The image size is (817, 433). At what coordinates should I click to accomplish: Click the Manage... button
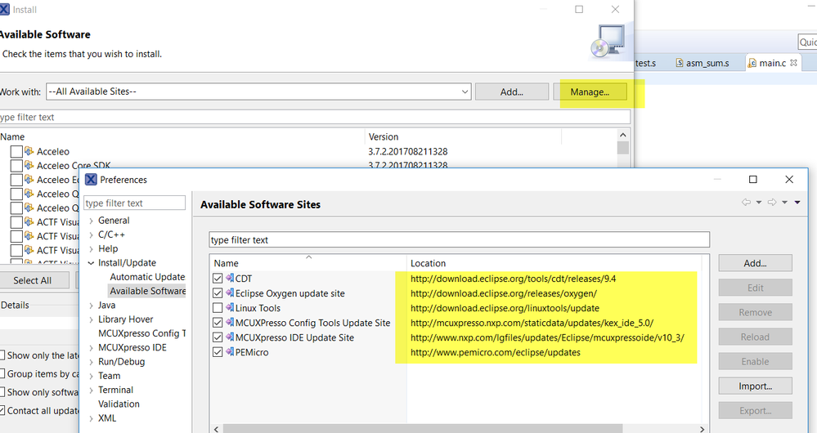[590, 92]
